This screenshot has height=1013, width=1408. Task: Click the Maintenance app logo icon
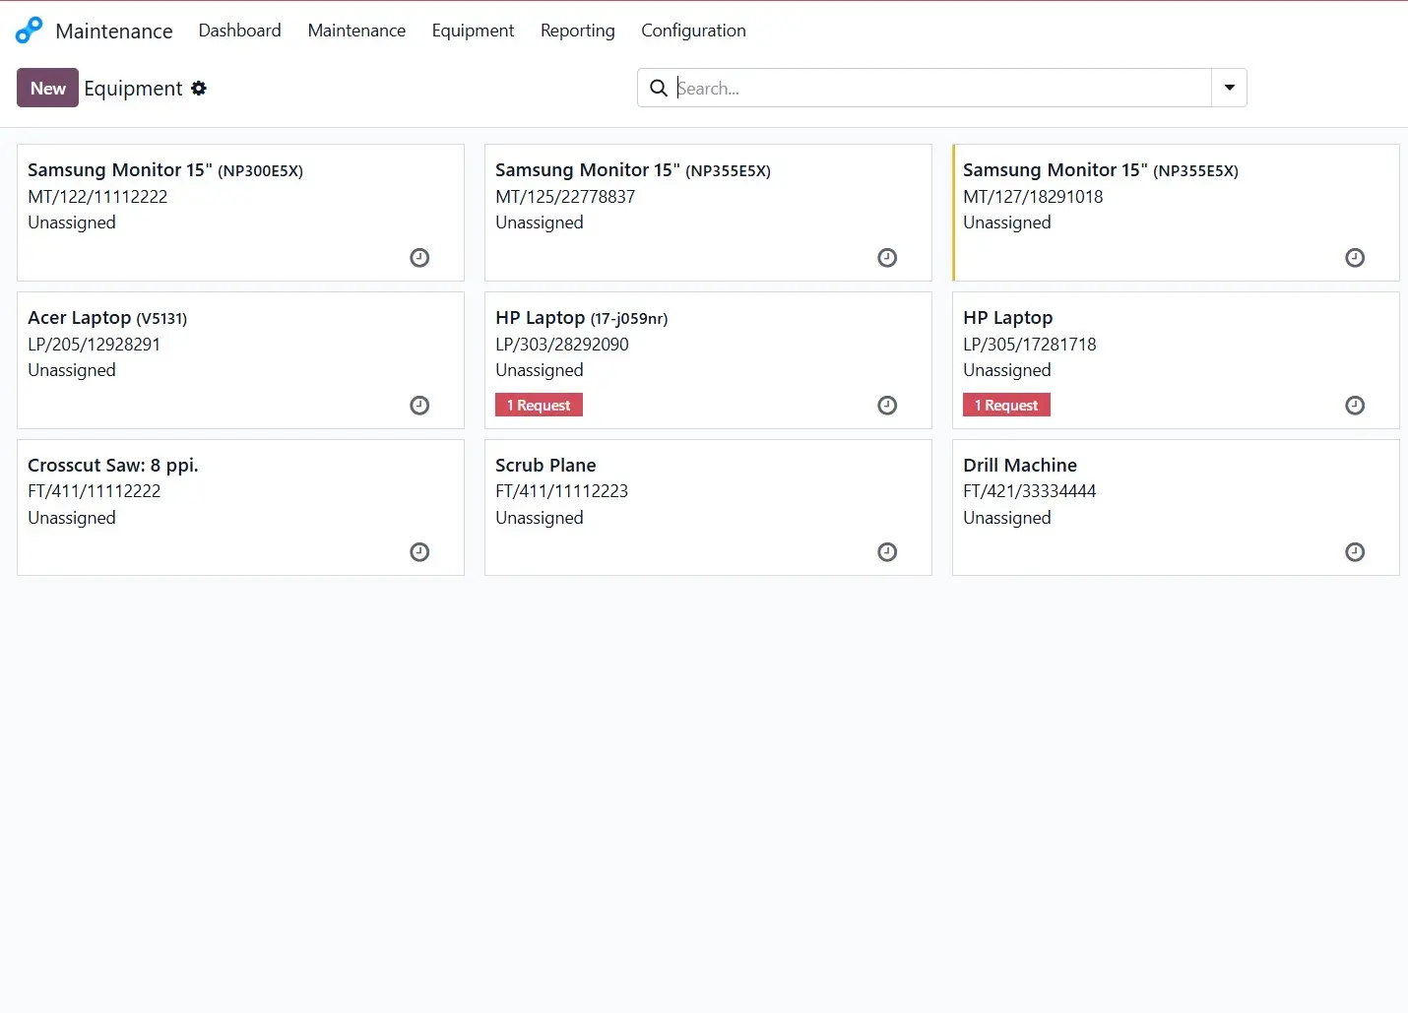tap(29, 31)
